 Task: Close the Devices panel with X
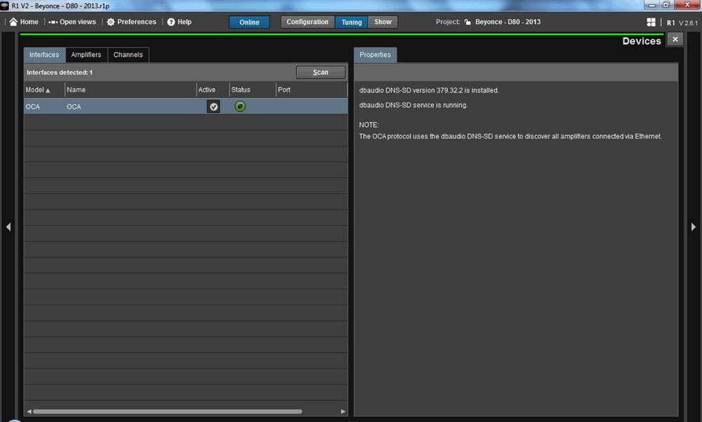pyautogui.click(x=675, y=39)
